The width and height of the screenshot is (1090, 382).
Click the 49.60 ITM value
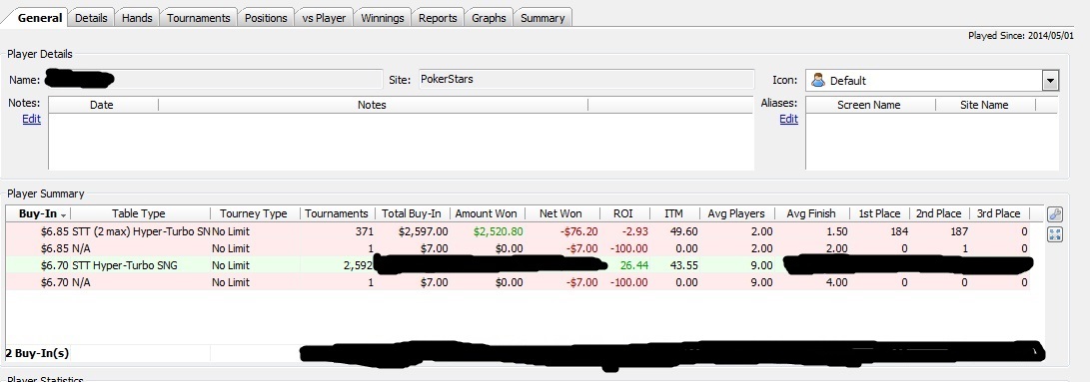coord(684,231)
